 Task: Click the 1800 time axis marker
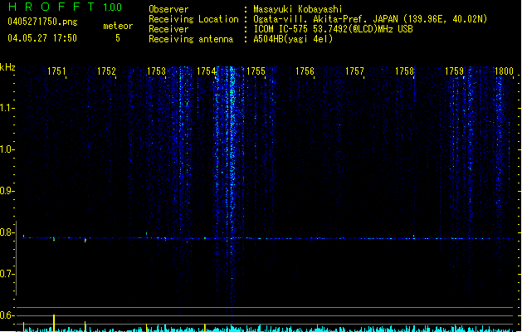coord(504,71)
